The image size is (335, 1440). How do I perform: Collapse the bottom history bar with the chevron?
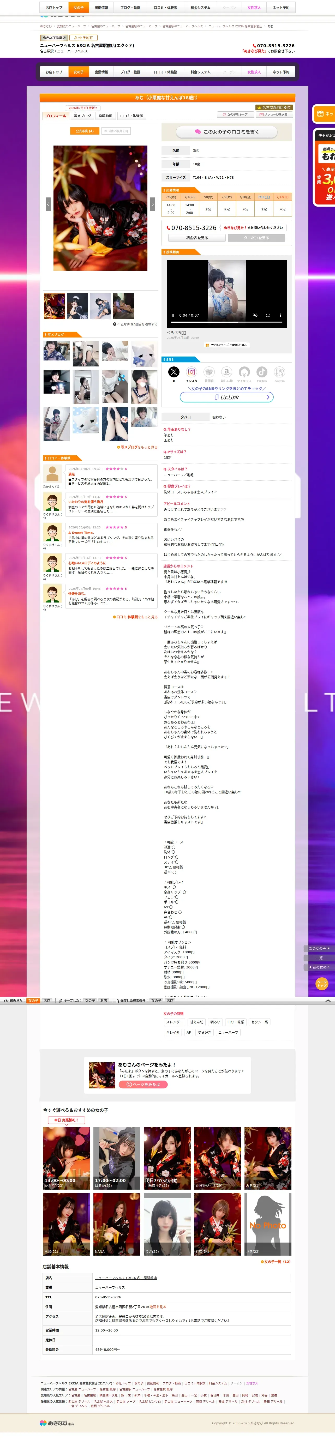pos(328,1001)
